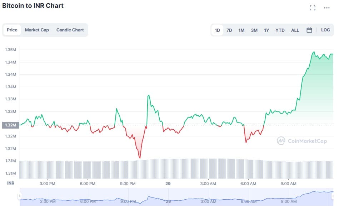This screenshot has width=339, height=210.
Task: Click the 1.35M y-axis label
Action: pyautogui.click(x=10, y=50)
